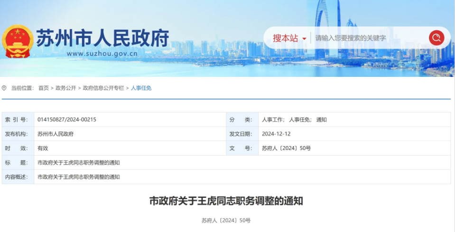Click the national emblem logo
455x232 pixels.
point(18,41)
